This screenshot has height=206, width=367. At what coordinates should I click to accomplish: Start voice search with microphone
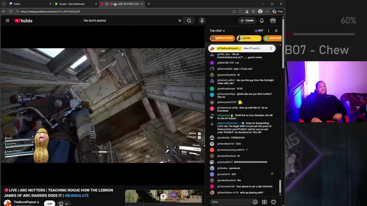click(x=202, y=21)
